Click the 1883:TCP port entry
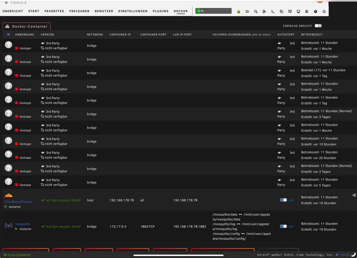This screenshot has height=258, width=357. (147, 227)
